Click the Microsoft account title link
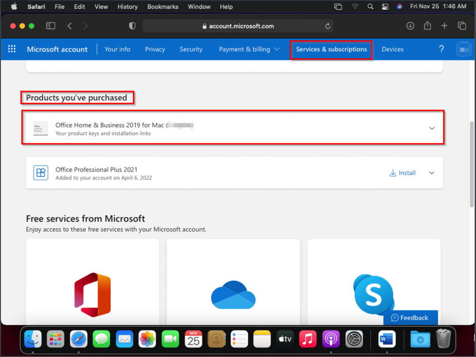 [x=57, y=49]
